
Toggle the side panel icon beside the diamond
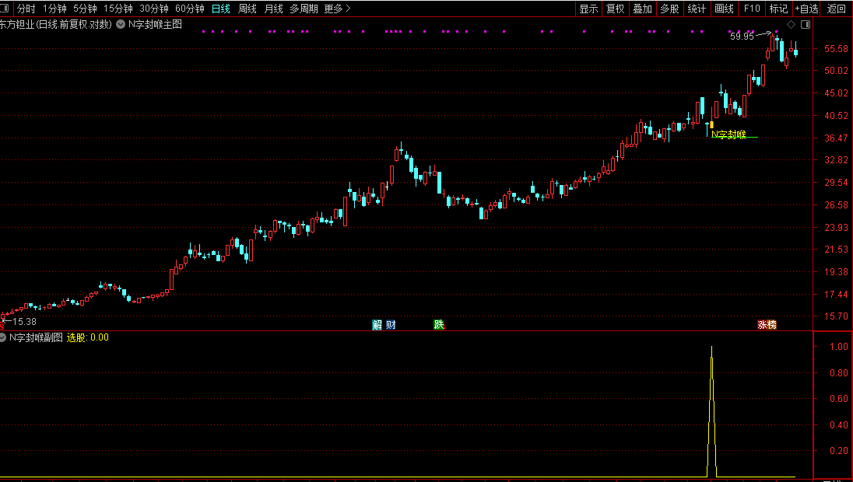click(x=805, y=24)
